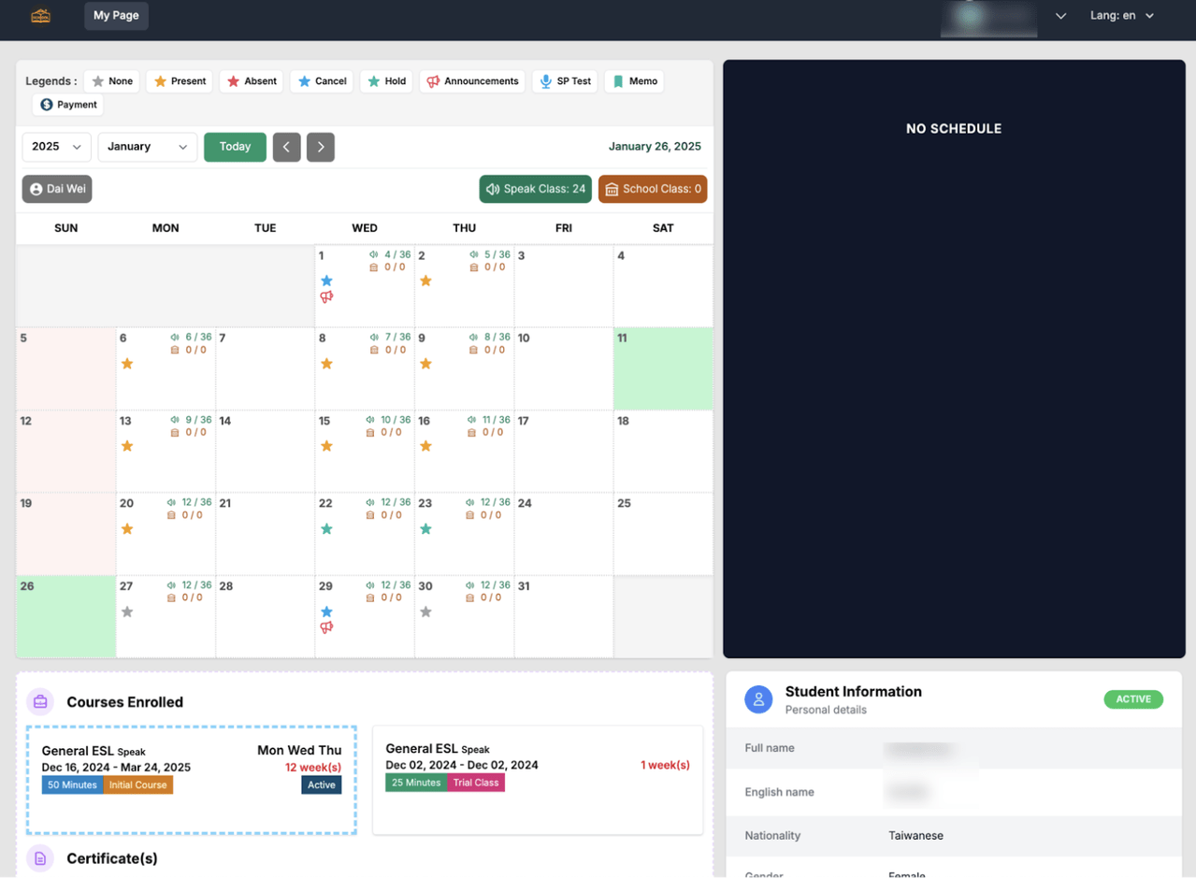Click the 12 week(s) label
The width and height of the screenshot is (1196, 878).
pos(313,768)
